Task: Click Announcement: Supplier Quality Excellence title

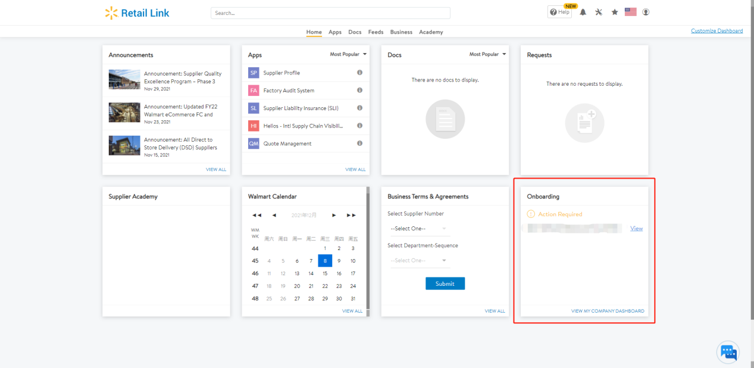Action: click(x=183, y=77)
